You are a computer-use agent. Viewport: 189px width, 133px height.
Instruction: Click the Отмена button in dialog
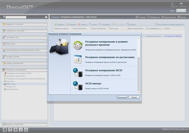coord(134,98)
